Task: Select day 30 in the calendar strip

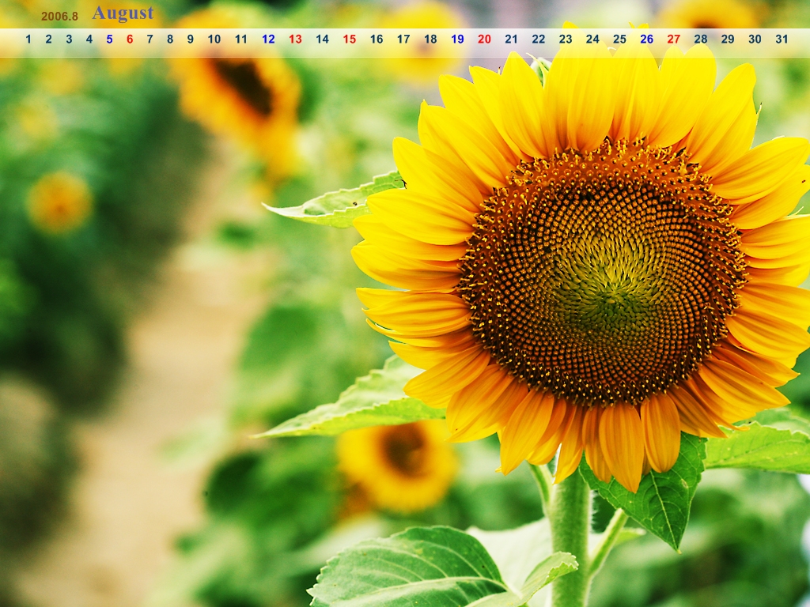Action: (x=755, y=39)
